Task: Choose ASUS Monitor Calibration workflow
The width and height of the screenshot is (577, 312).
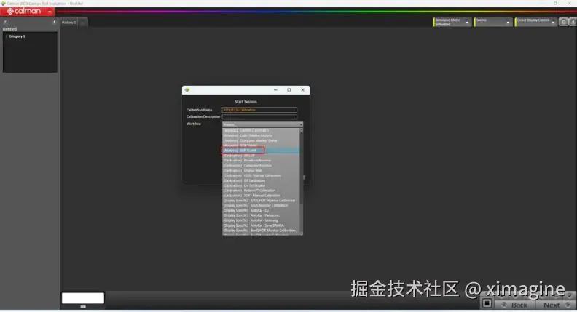Action: tap(262, 205)
